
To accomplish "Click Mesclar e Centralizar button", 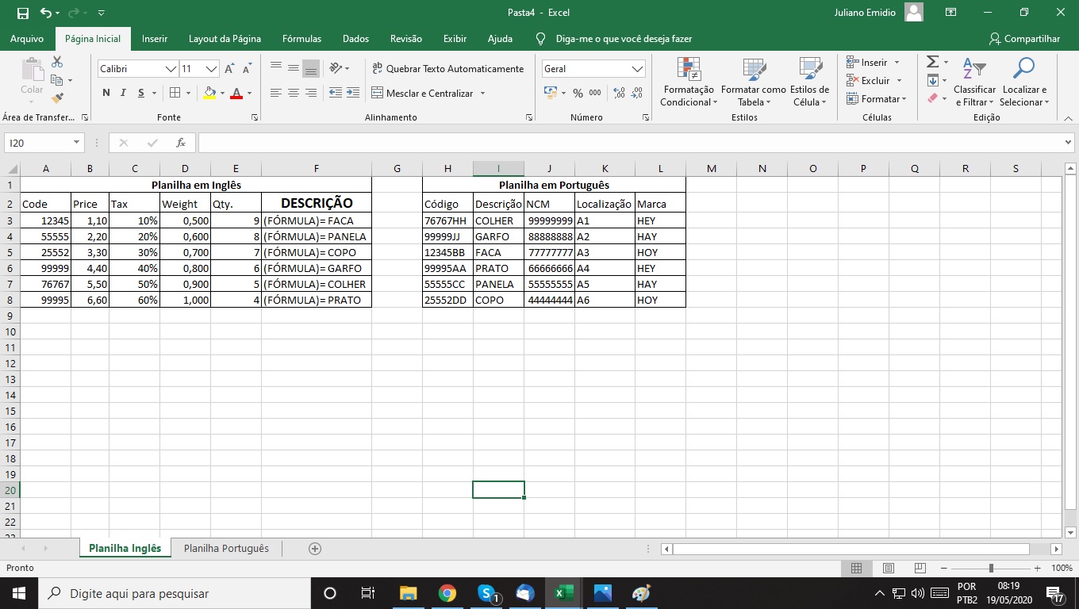I will pyautogui.click(x=422, y=93).
